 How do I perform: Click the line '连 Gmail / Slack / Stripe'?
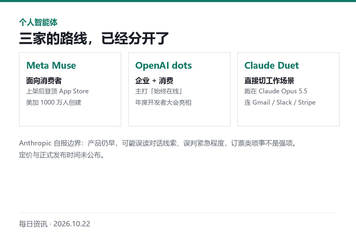click(280, 103)
